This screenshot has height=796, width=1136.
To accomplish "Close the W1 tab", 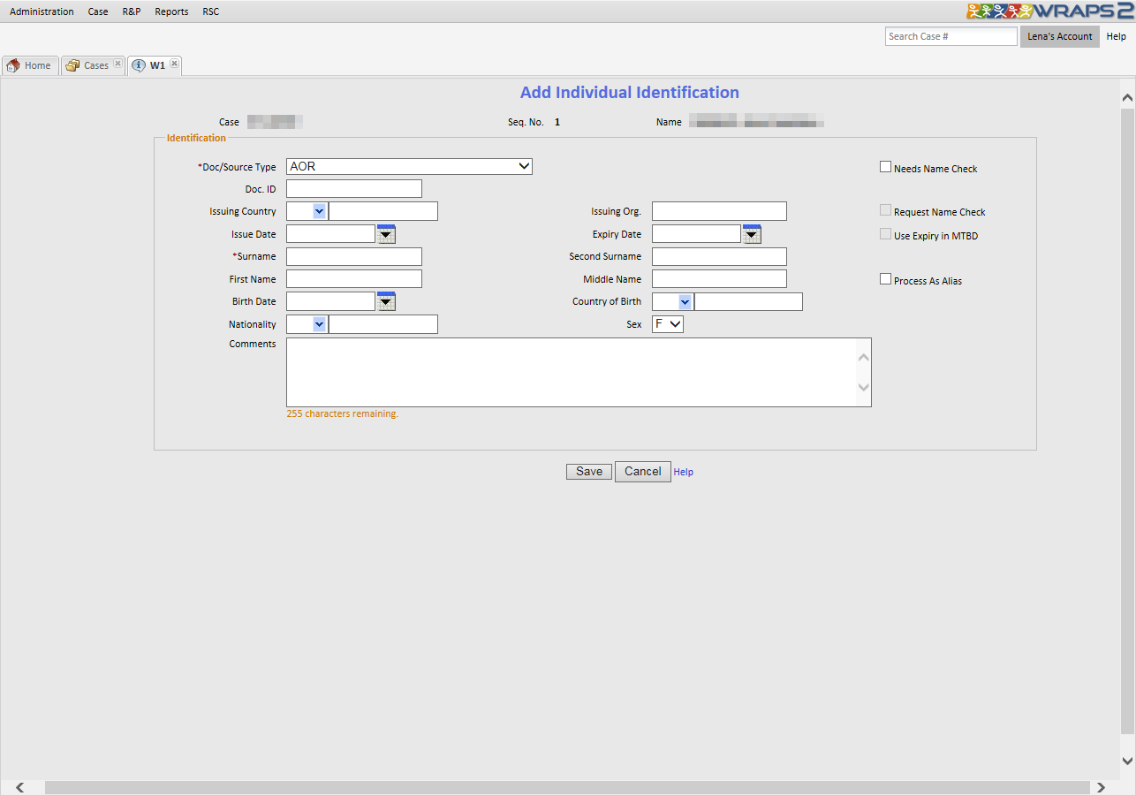I will point(174,64).
